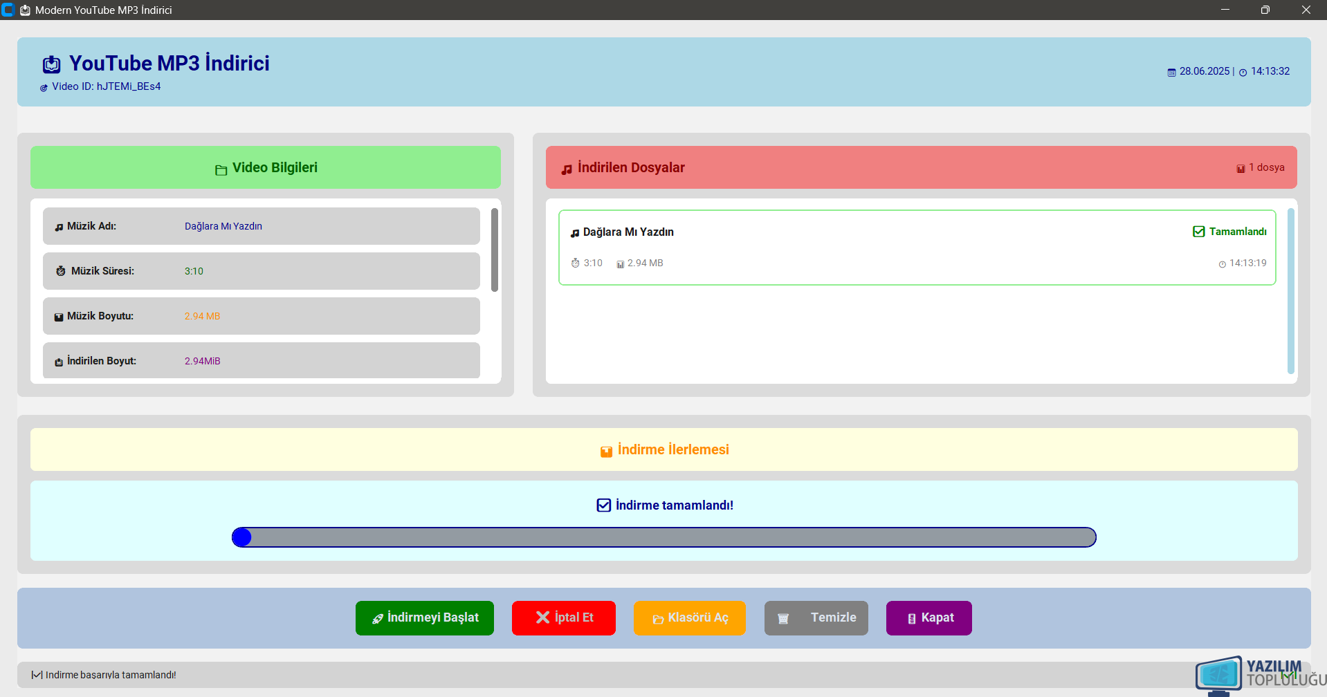Click the Video Bilgileri panel scrollbar
Viewport: 1327px width, 697px height.
[495, 250]
